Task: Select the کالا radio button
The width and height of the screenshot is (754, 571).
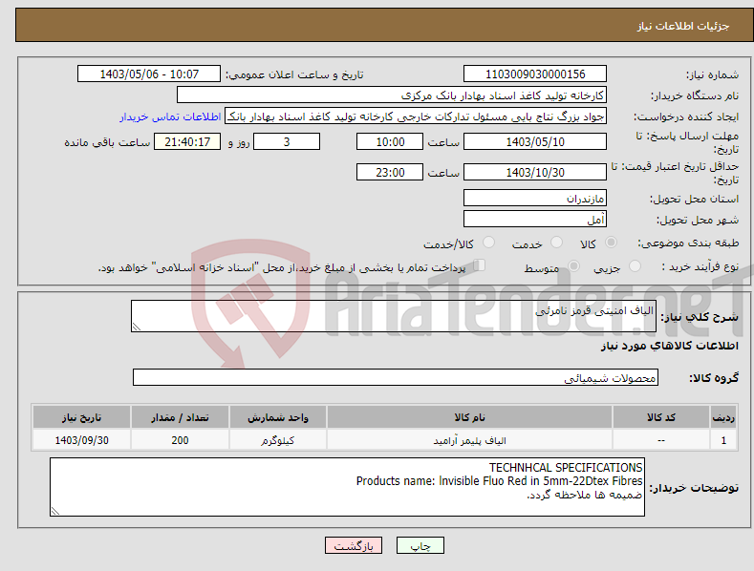Action: [611, 243]
